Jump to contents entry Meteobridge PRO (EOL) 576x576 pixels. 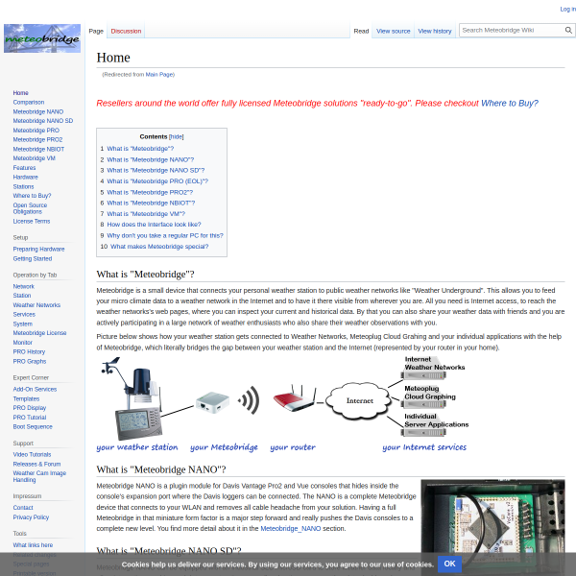tap(157, 181)
